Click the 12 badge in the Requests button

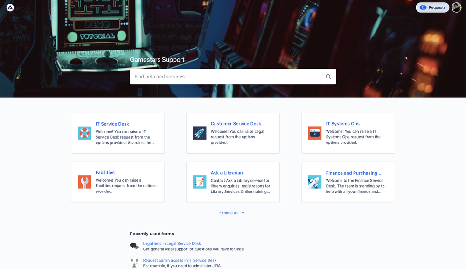pos(423,7)
